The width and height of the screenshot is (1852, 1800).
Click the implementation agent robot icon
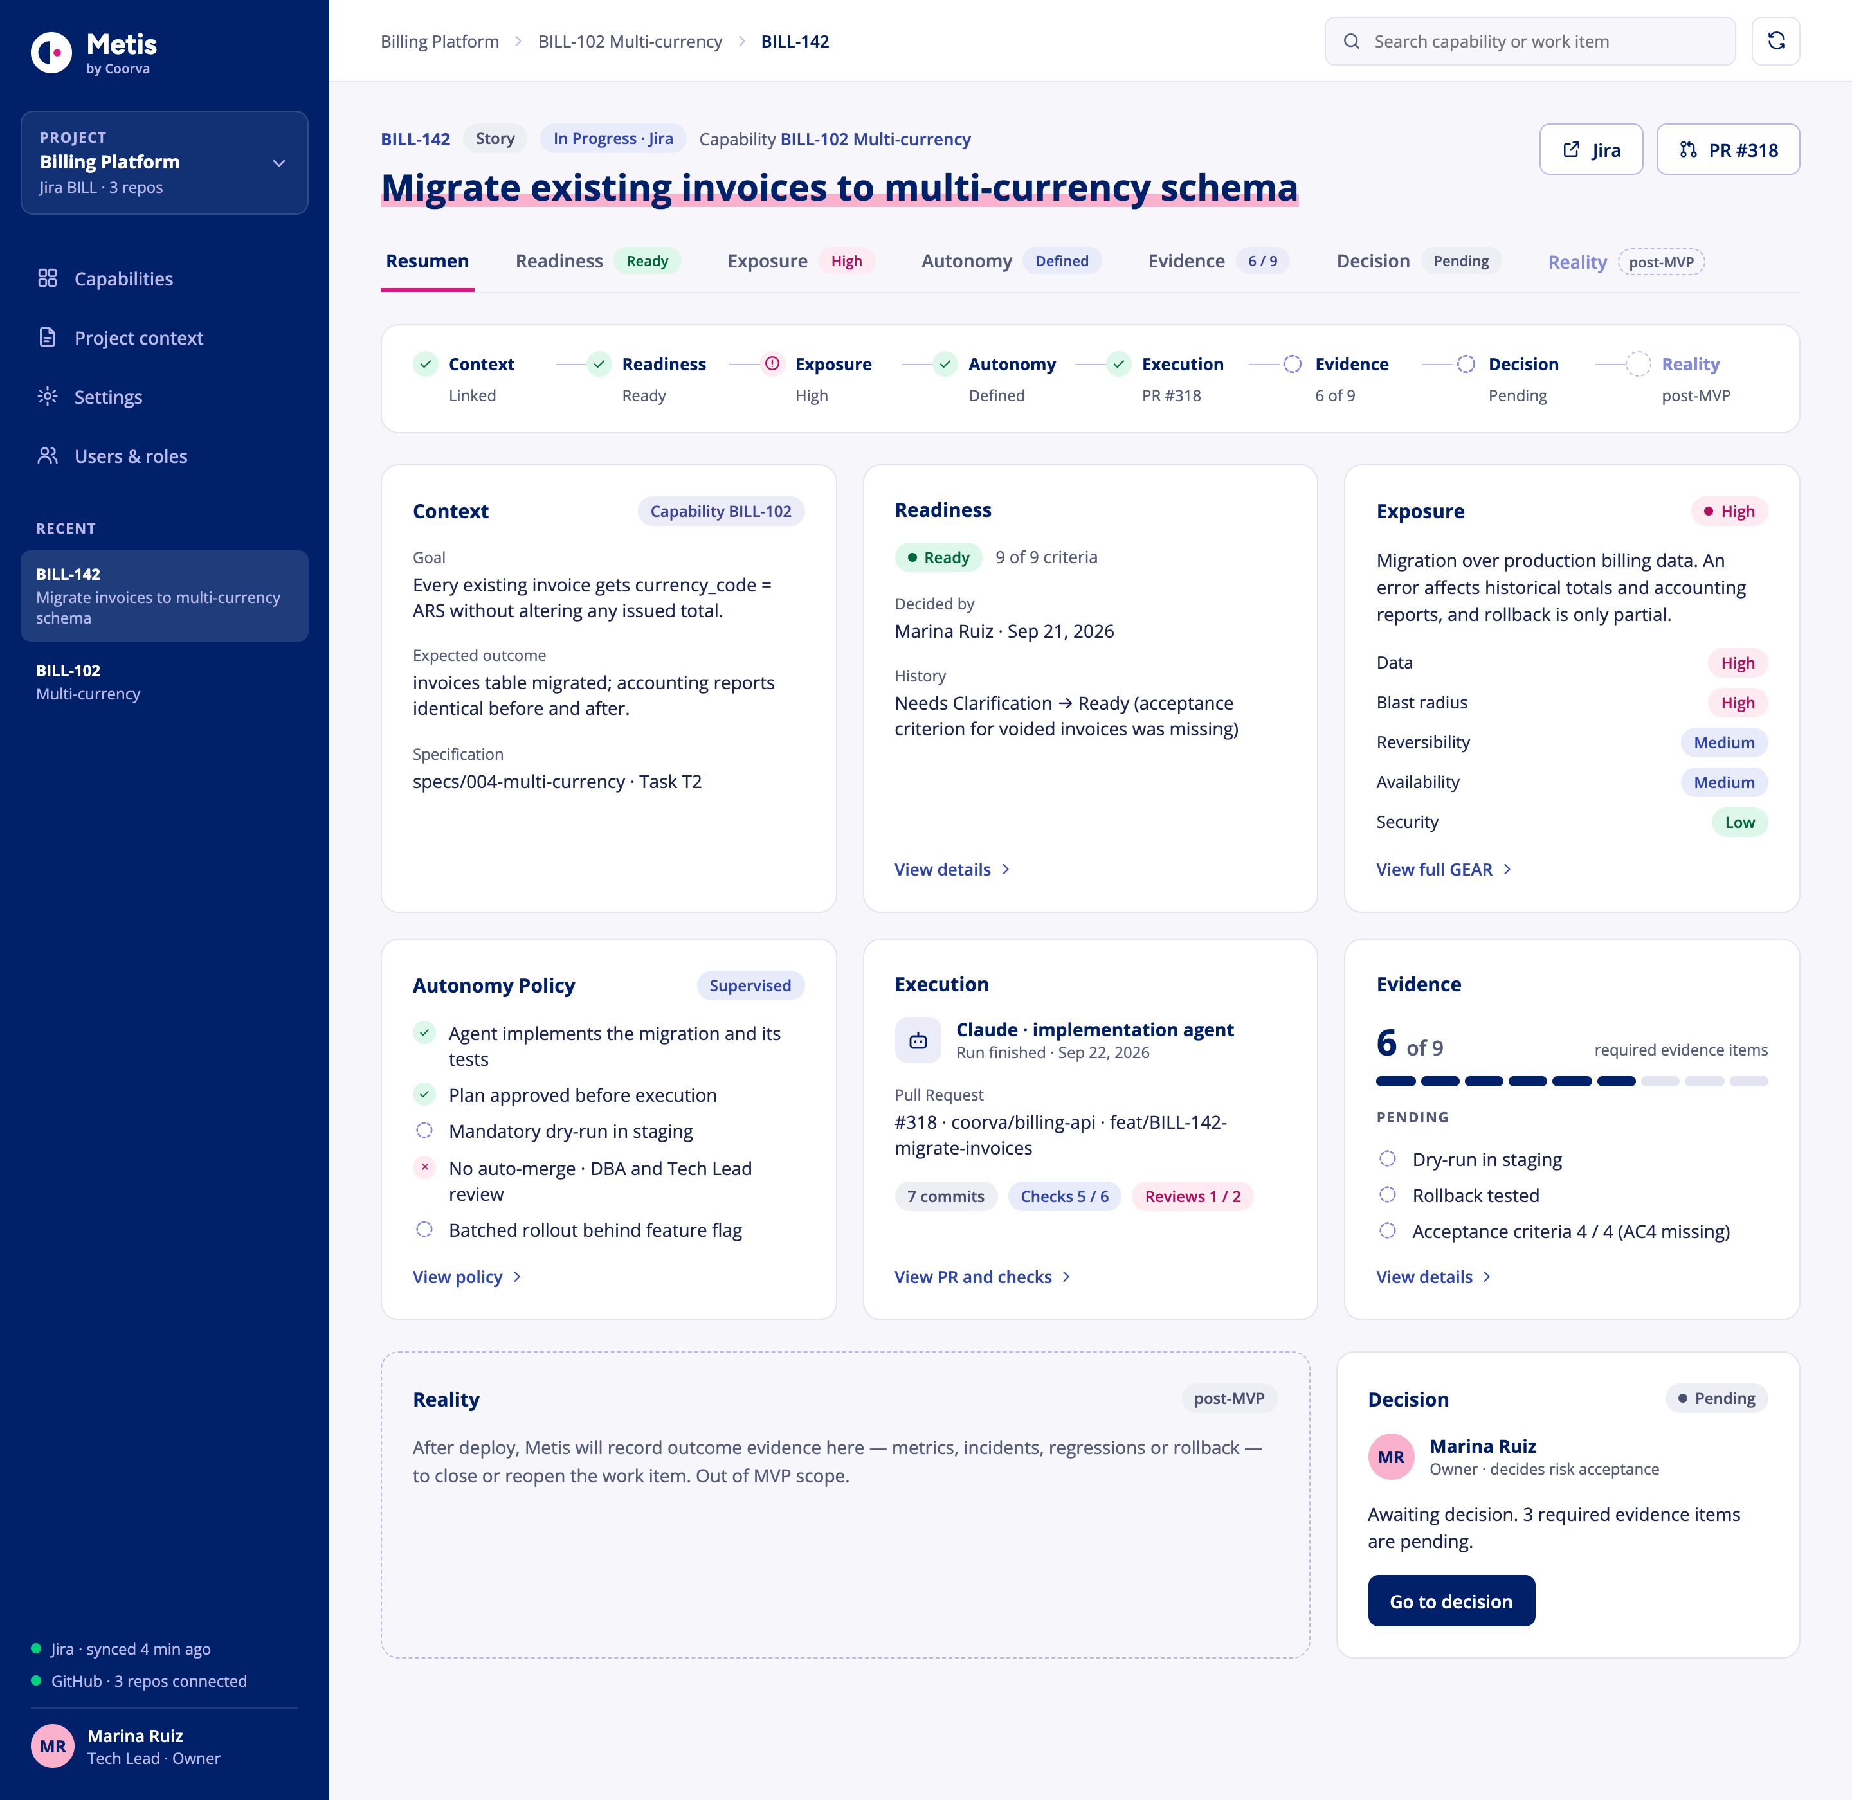918,1041
